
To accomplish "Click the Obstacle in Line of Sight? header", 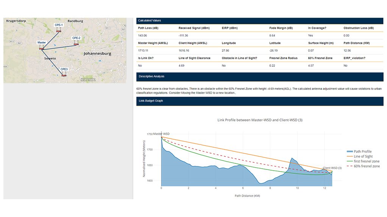I will (239, 58).
